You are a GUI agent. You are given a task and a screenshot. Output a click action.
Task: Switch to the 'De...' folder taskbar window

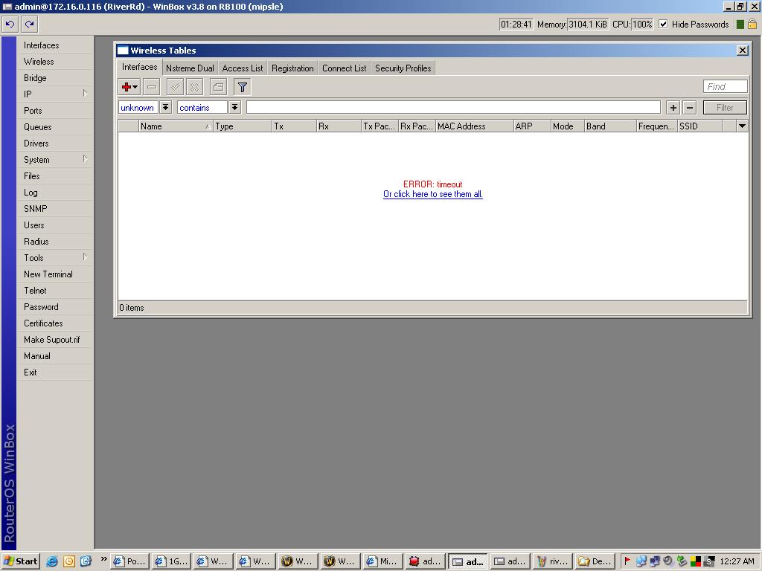point(595,561)
